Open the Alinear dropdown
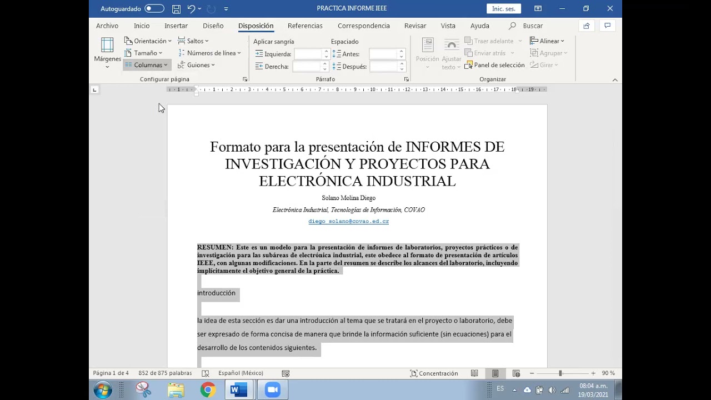The height and width of the screenshot is (400, 711). [x=547, y=41]
